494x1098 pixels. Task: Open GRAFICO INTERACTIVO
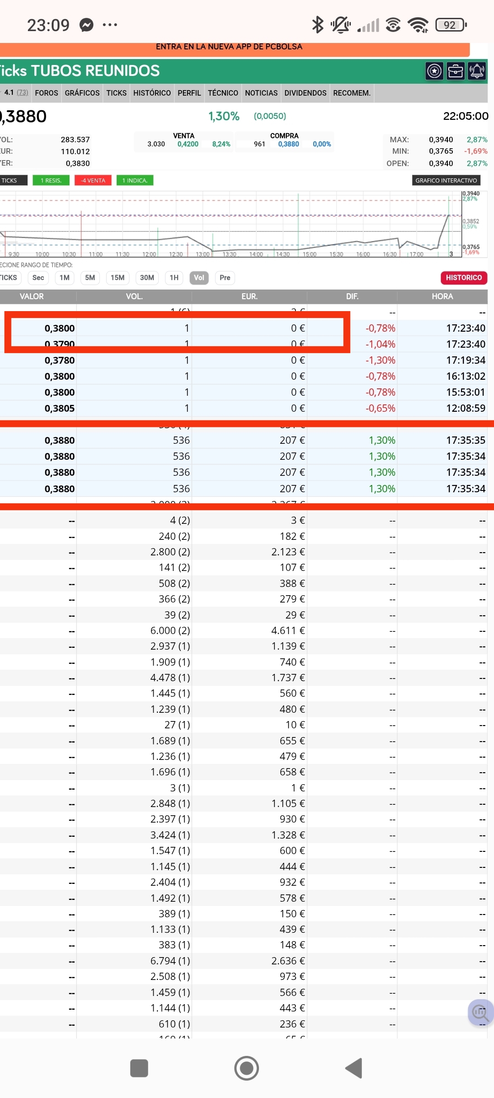(446, 180)
